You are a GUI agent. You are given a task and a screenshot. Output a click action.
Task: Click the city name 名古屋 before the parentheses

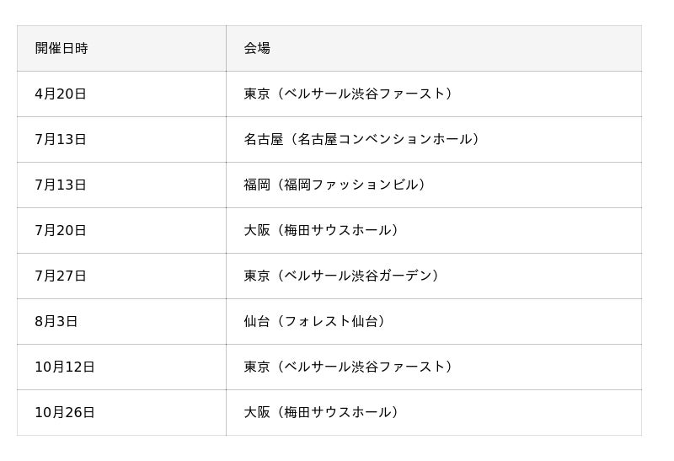[264, 140]
